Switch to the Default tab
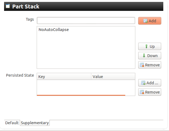 tap(12, 123)
